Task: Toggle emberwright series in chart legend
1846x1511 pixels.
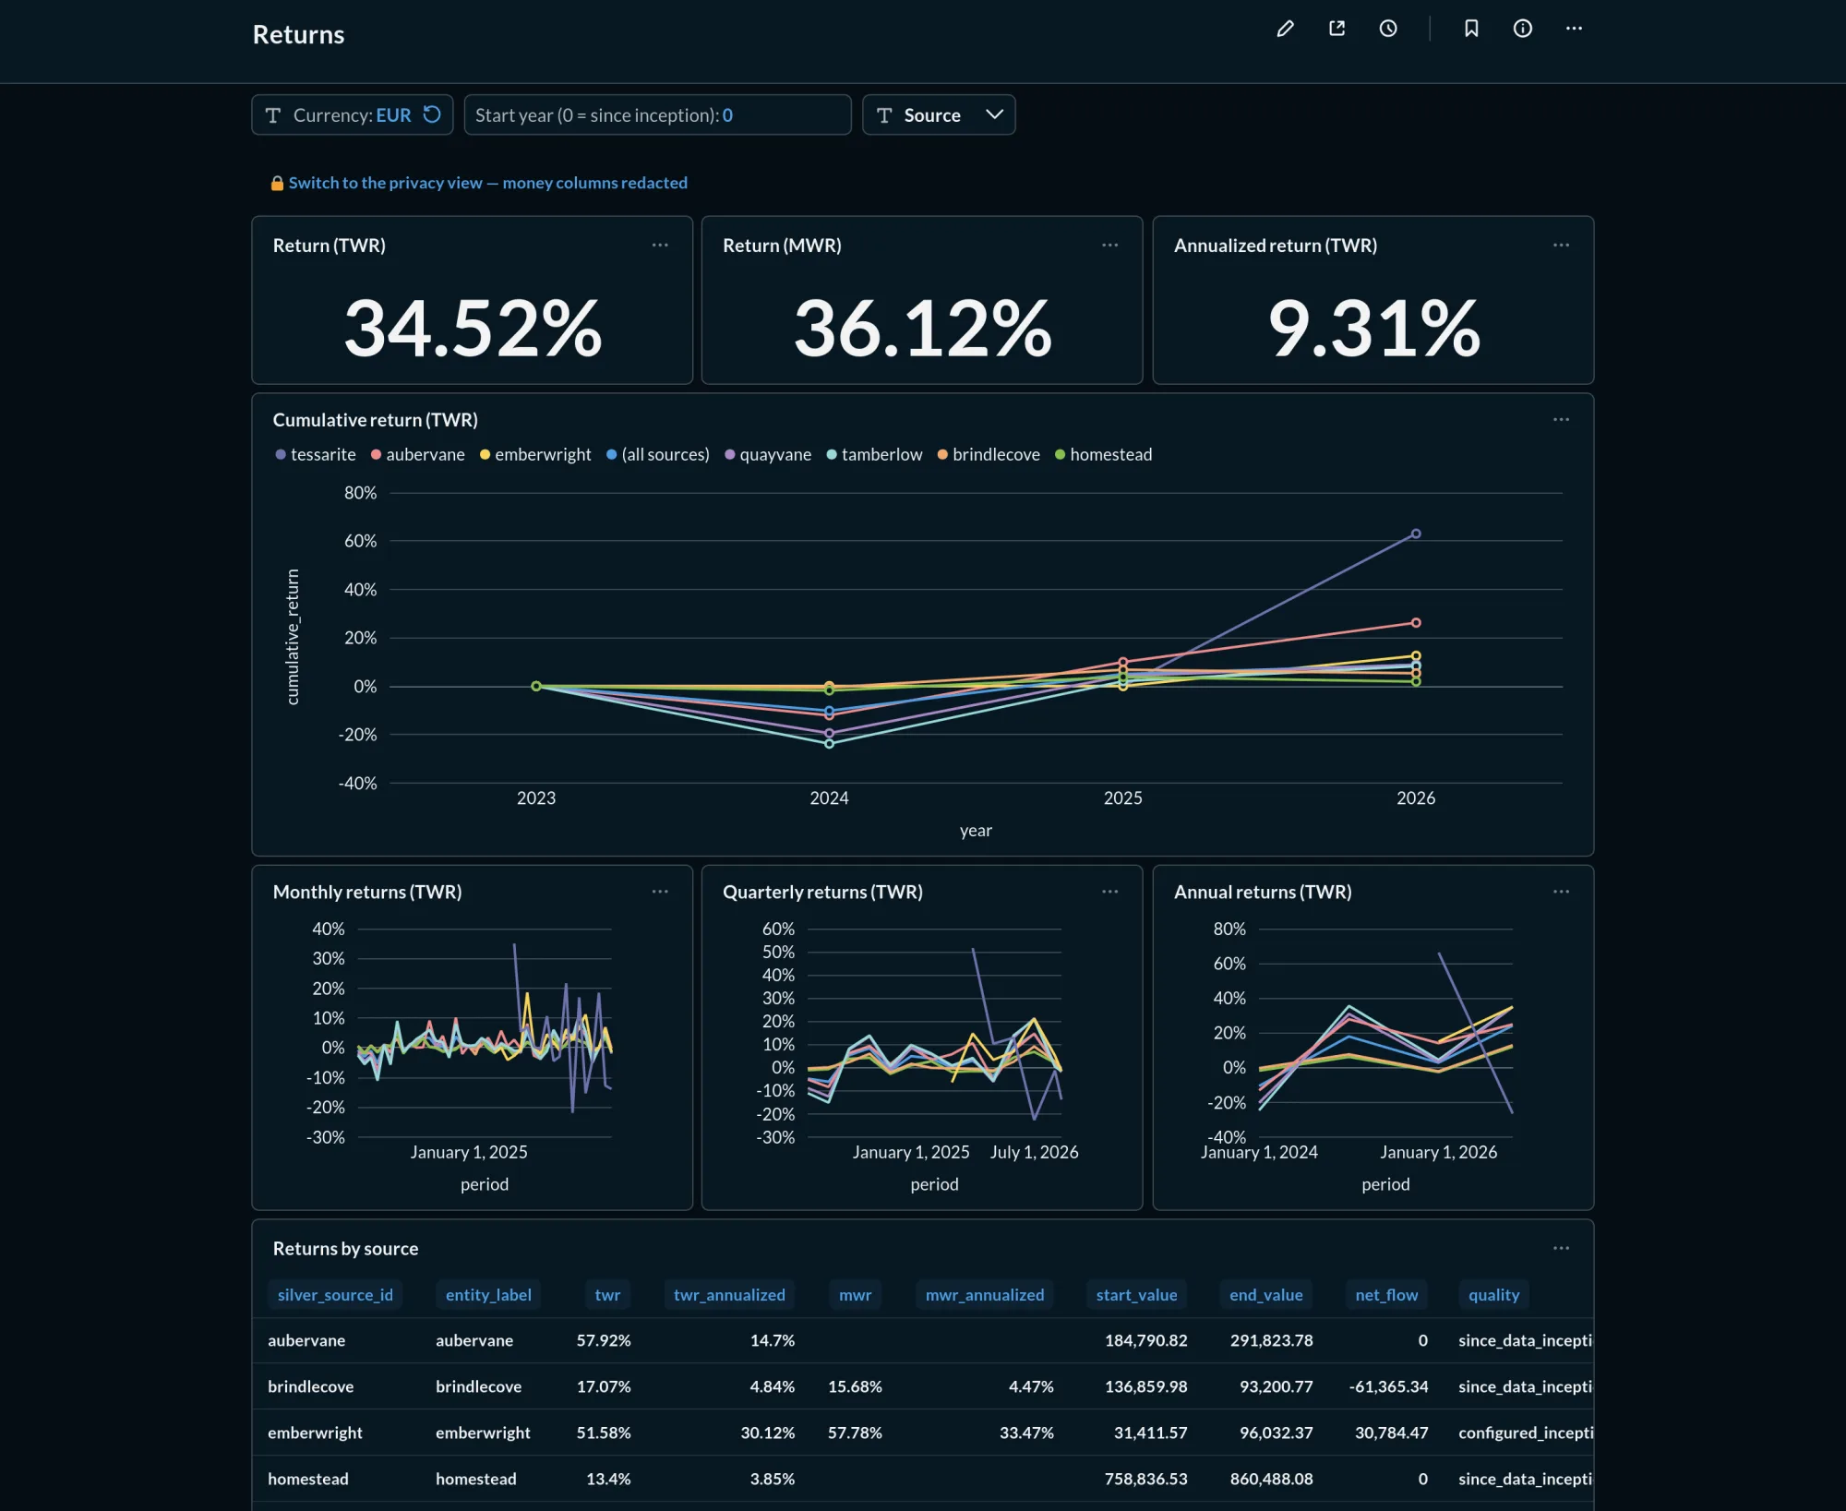Action: [535, 455]
